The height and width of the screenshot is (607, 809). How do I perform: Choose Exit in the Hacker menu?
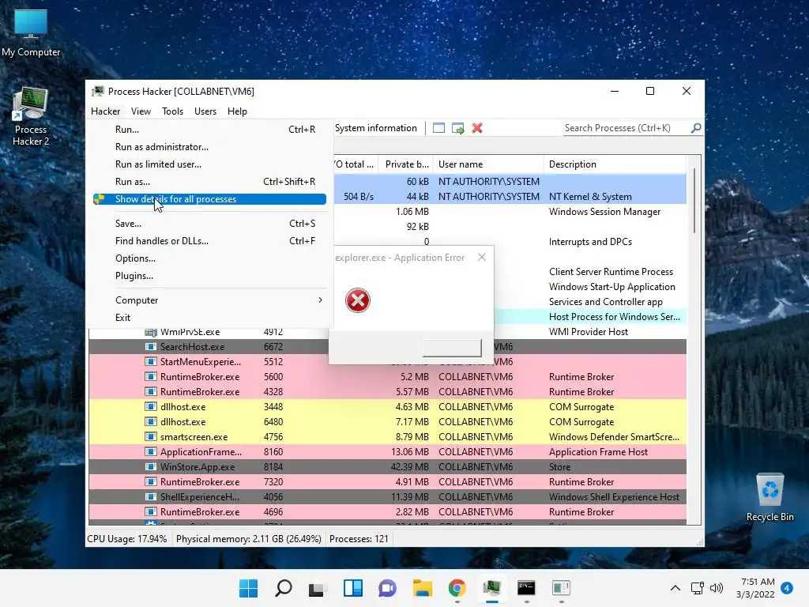[x=209, y=318]
